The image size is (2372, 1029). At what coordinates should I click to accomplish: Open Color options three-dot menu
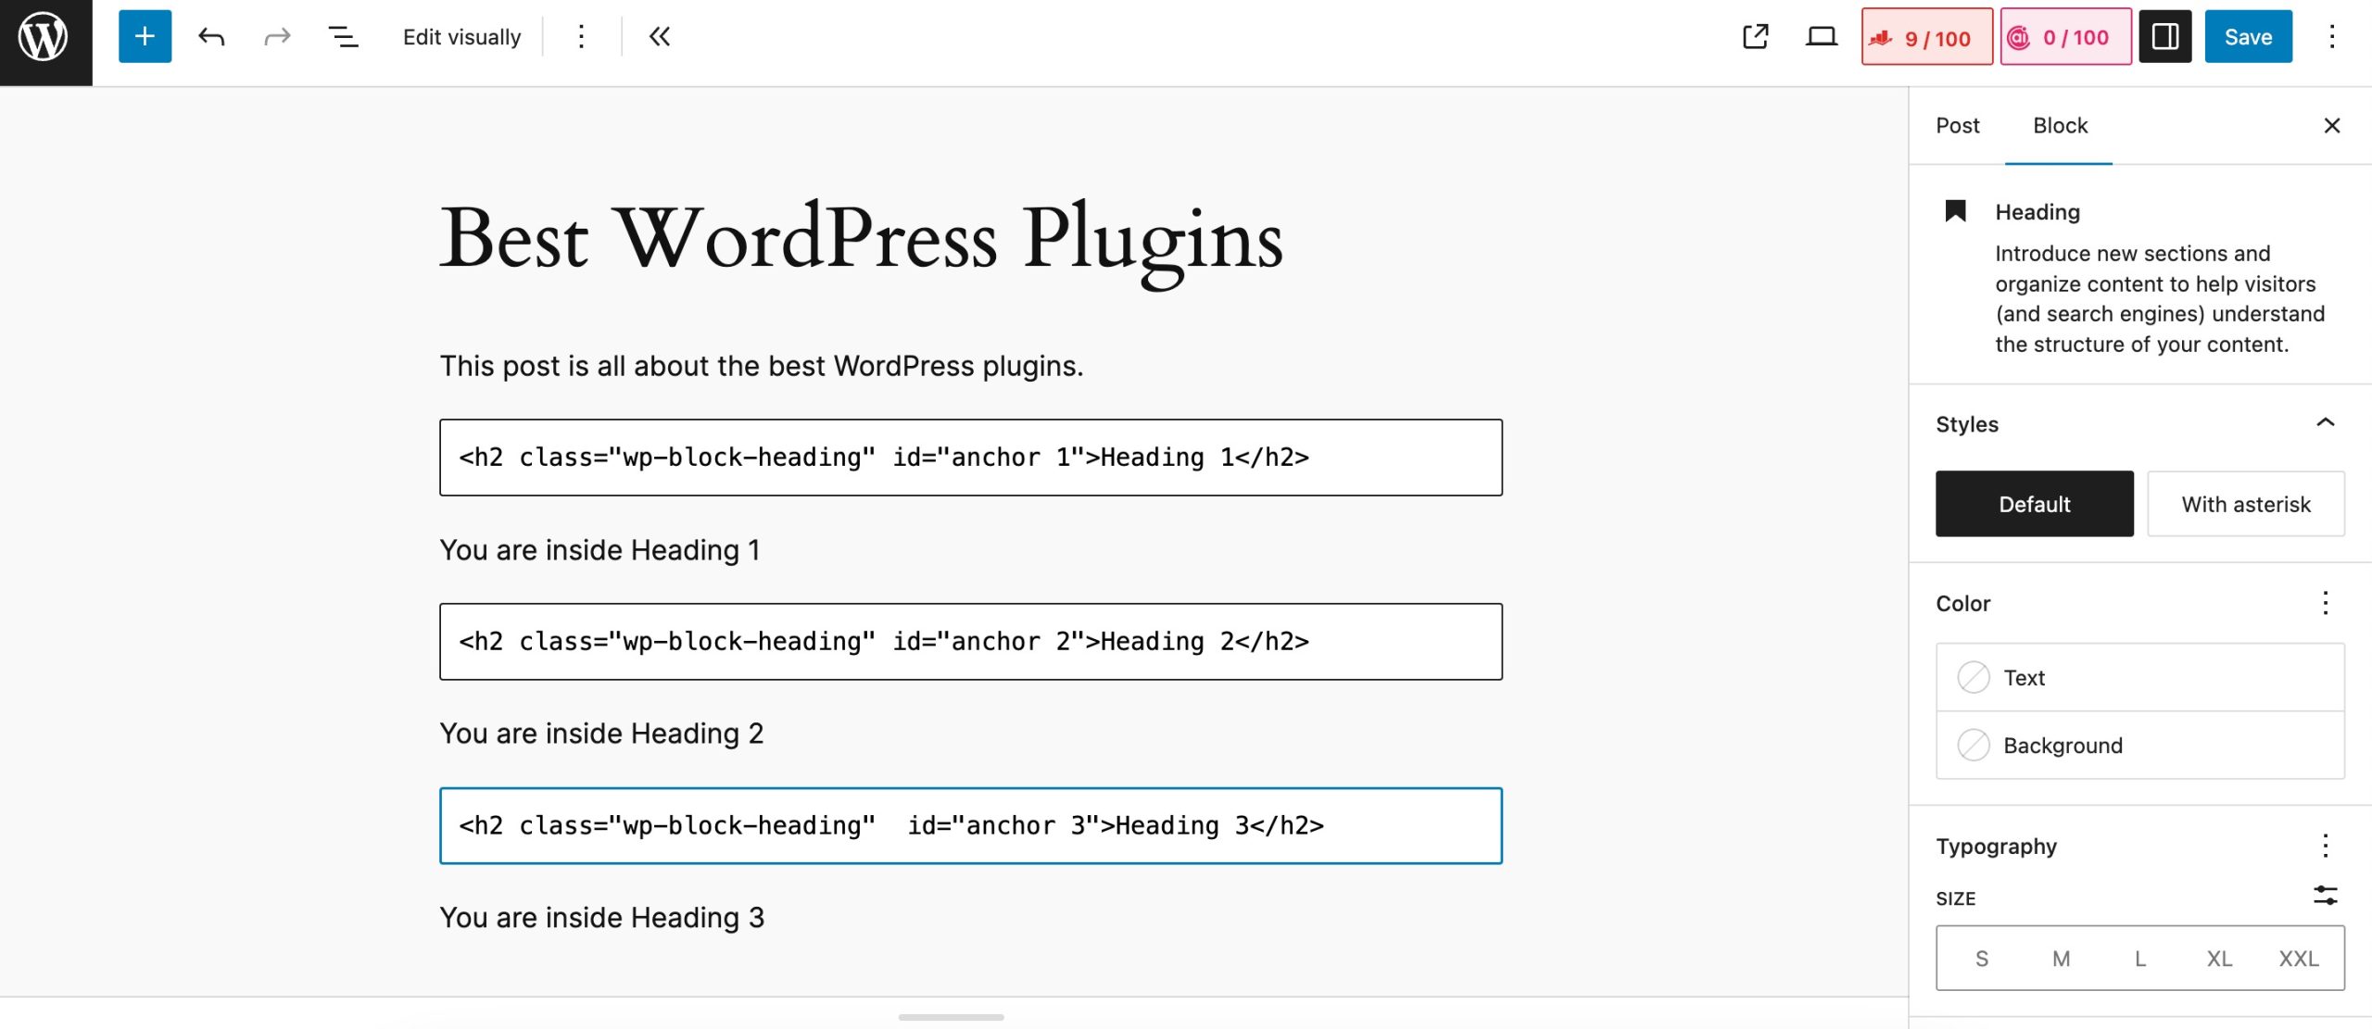coord(2325,603)
